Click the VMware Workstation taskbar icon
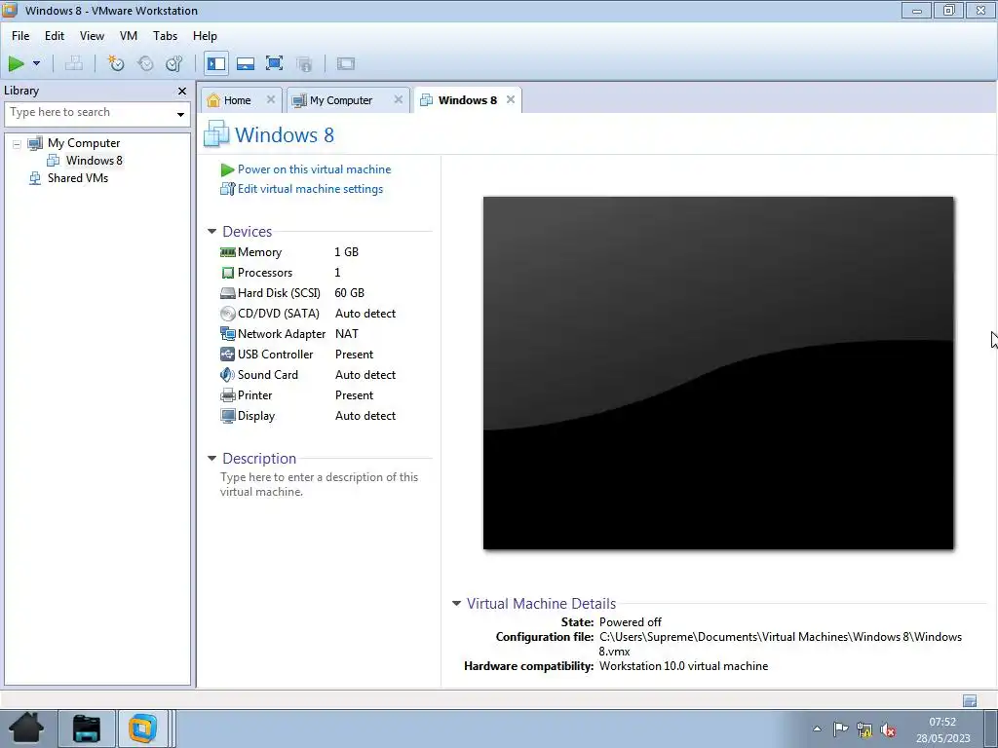The height and width of the screenshot is (748, 998). 142,729
